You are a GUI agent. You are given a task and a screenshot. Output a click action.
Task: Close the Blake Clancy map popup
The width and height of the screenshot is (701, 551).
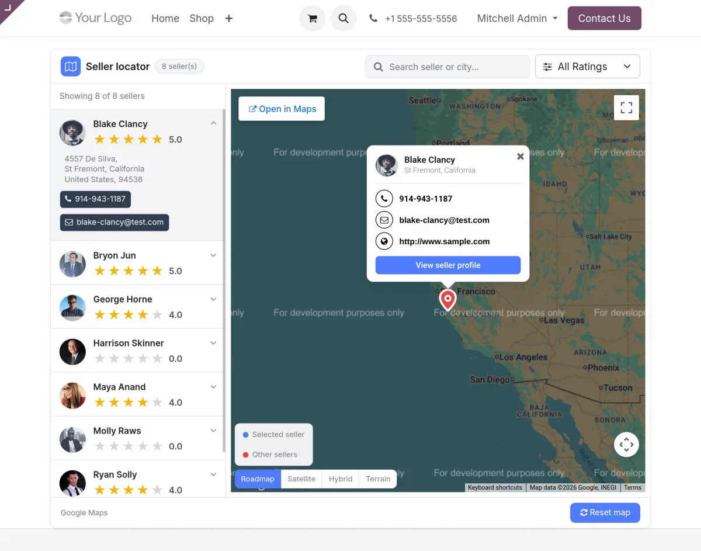(x=520, y=157)
